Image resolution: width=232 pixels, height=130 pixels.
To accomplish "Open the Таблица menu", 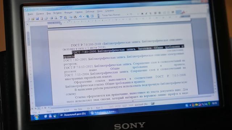I will 90,12.
